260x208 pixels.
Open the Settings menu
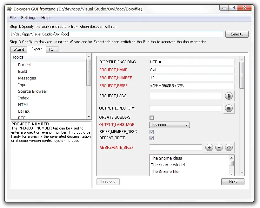point(29,18)
